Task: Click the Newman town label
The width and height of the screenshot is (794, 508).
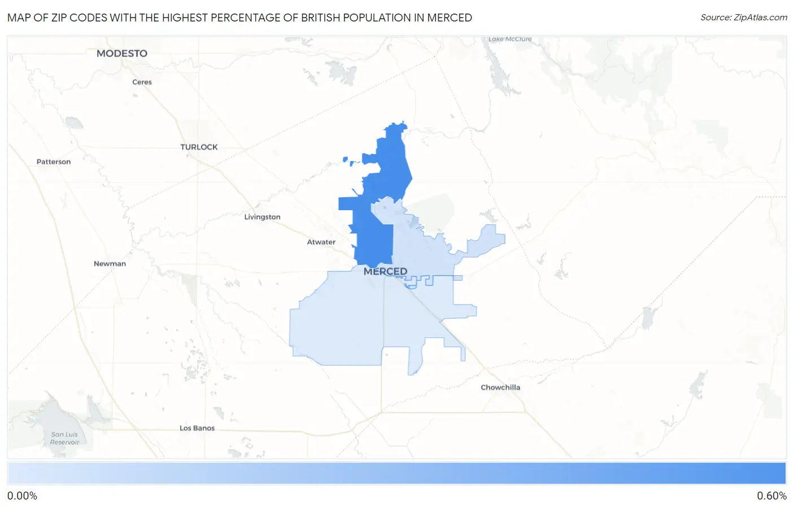Action: click(x=110, y=263)
